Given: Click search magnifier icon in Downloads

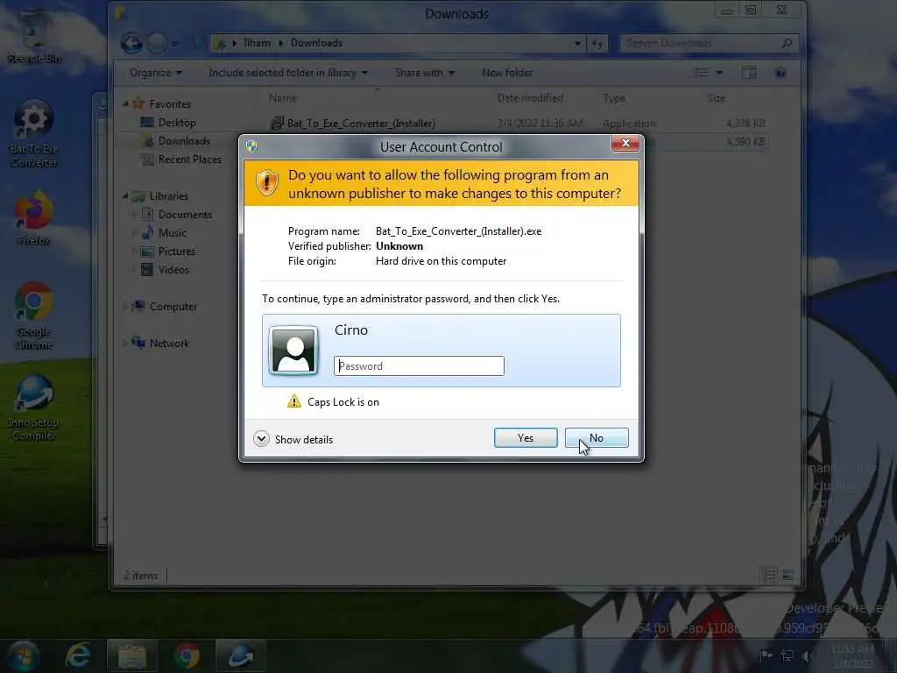Looking at the screenshot, I should click(x=787, y=43).
